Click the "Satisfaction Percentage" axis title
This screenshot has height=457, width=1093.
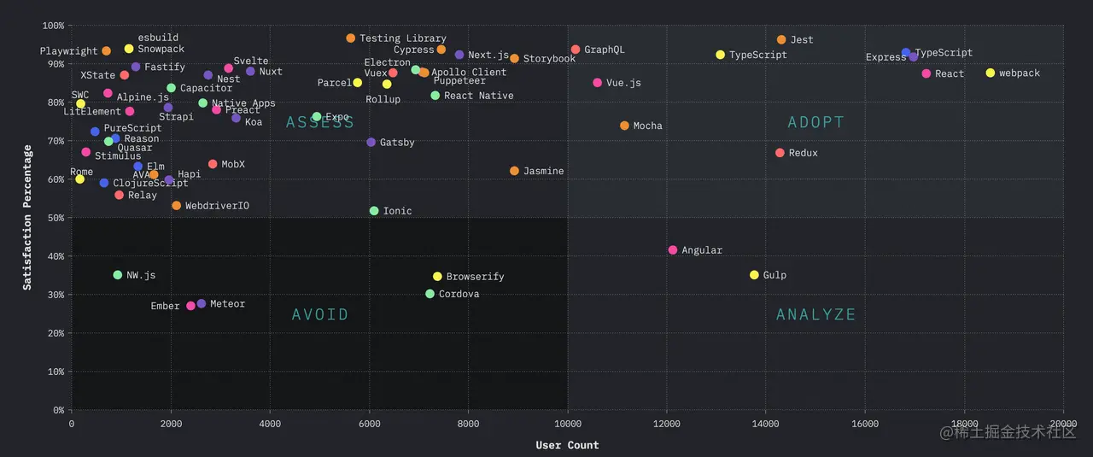27,218
